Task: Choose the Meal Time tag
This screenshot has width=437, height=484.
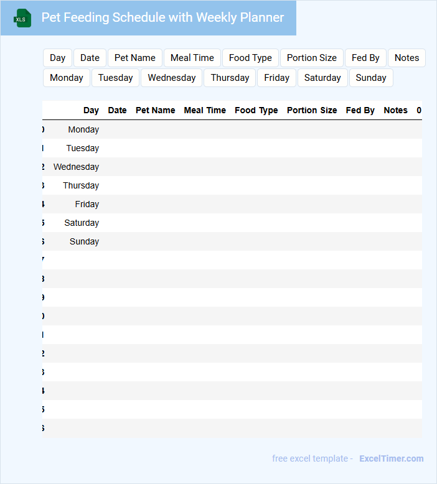Action: point(192,58)
